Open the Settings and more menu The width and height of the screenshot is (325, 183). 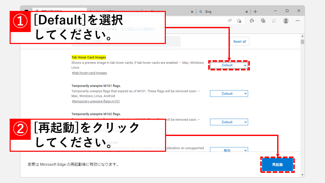click(297, 21)
